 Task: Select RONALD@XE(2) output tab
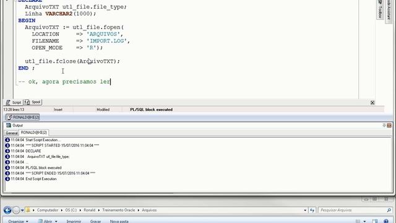(34, 133)
